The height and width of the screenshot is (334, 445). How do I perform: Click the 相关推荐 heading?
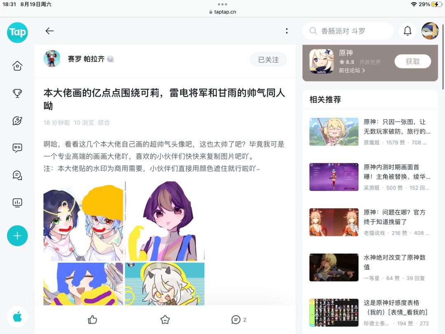325,99
